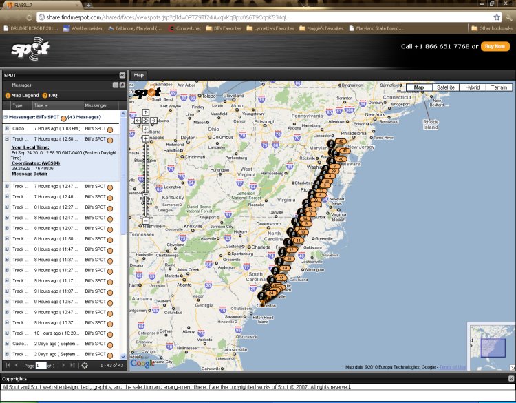
Task: Switch map view to Satellite
Action: (446, 87)
